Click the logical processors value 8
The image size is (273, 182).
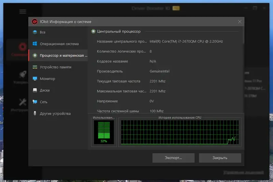tap(150, 51)
